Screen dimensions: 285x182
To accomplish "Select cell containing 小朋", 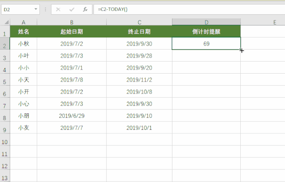I will (23, 116).
